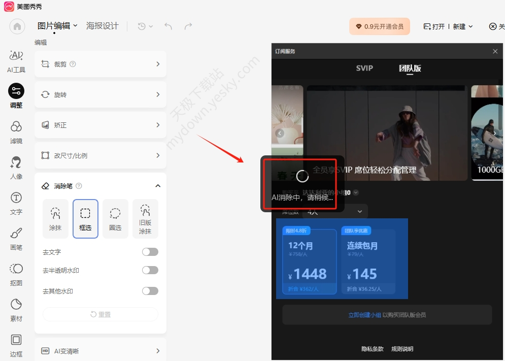Screen dimensions: 505x361
Task: Open the 人像 portrait tool
Action: (16, 168)
